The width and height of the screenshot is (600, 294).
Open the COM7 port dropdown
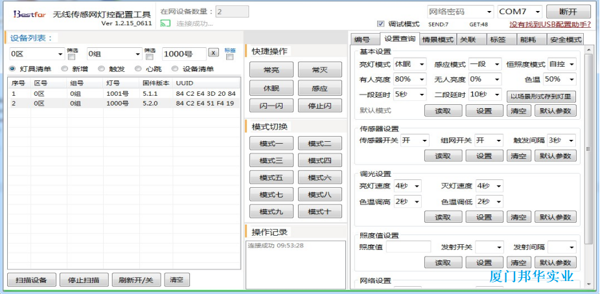click(520, 12)
